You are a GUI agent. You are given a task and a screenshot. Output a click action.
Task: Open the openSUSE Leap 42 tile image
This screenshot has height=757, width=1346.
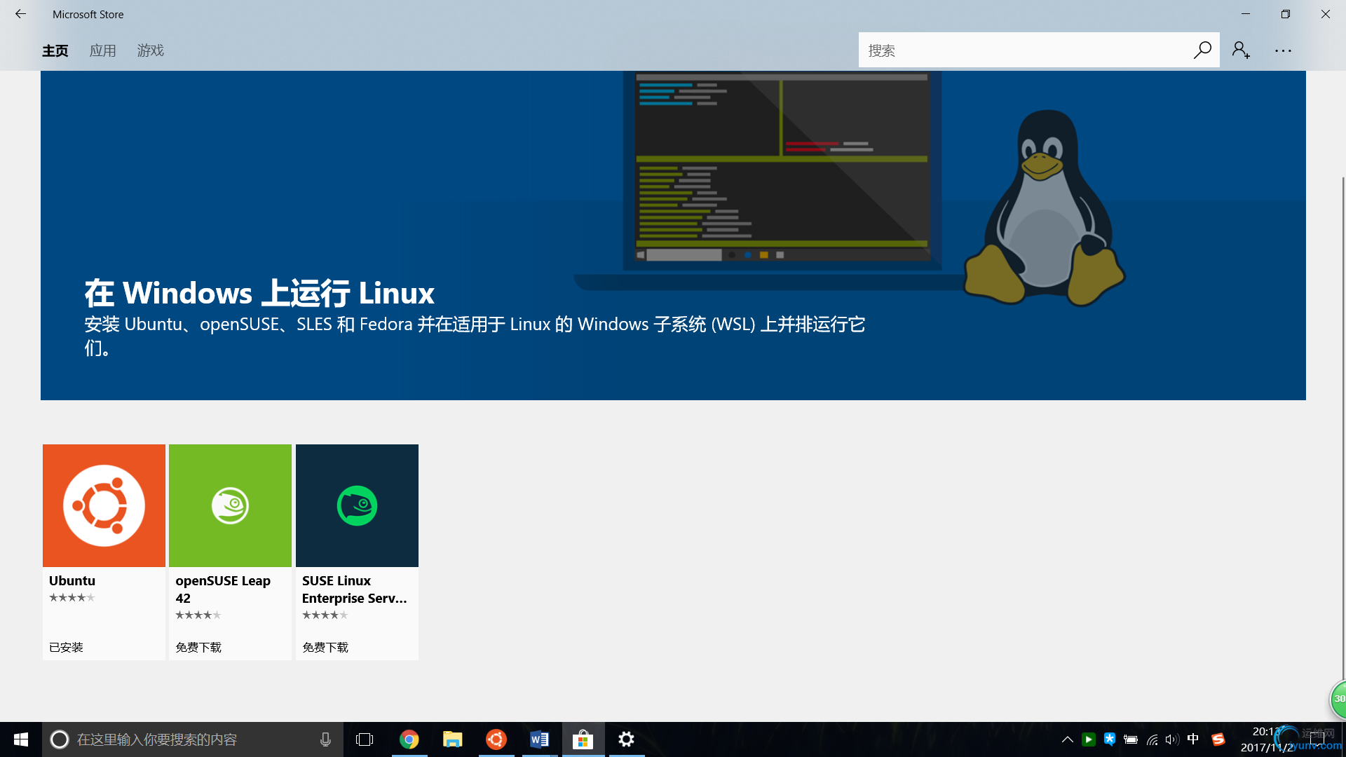pyautogui.click(x=230, y=505)
